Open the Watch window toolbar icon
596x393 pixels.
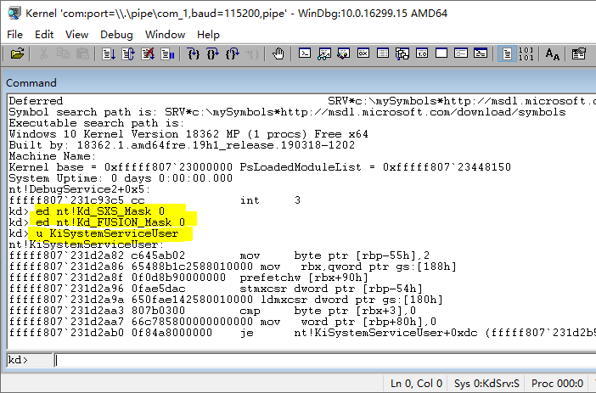click(x=324, y=53)
